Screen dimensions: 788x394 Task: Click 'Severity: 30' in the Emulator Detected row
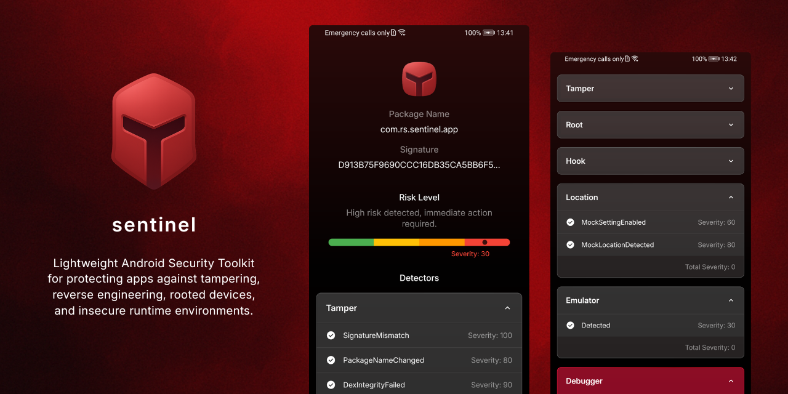[x=717, y=325]
